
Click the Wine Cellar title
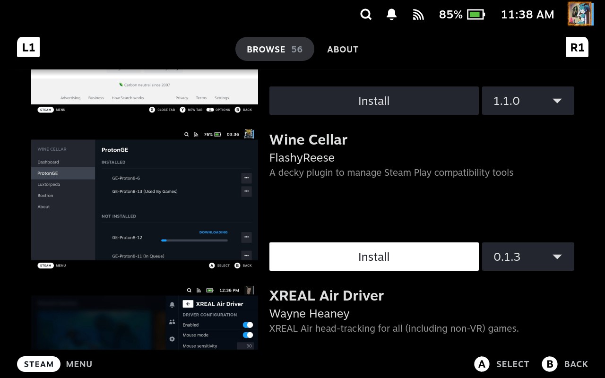(308, 139)
